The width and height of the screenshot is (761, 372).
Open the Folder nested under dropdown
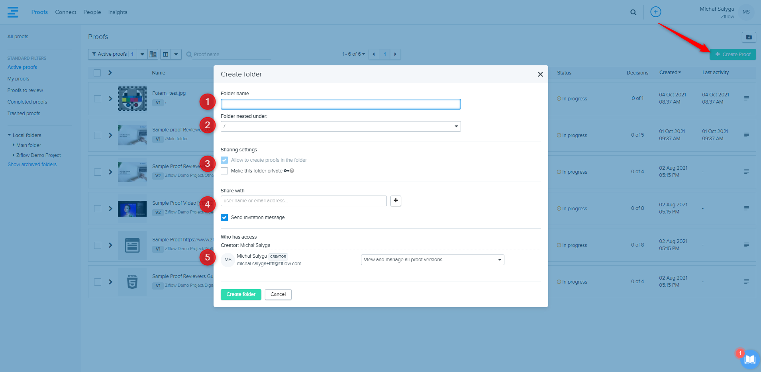[340, 126]
